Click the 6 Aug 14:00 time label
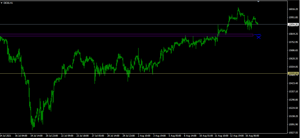The height and width of the screenshot is (138, 300). pos(190,136)
